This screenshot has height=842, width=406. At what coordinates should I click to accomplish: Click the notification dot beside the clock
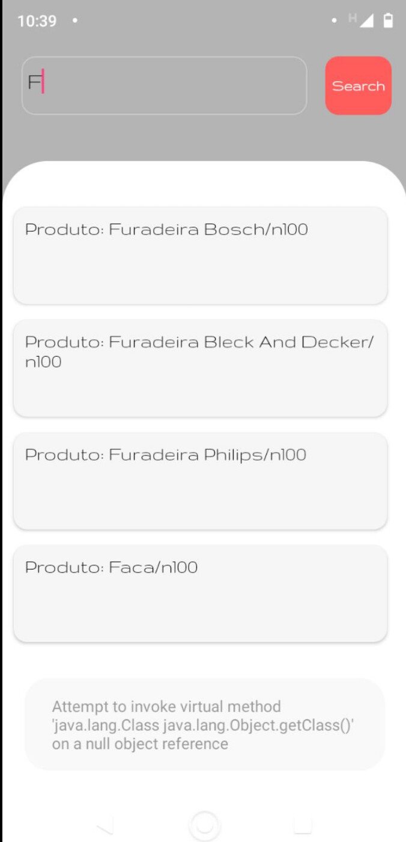click(x=74, y=20)
